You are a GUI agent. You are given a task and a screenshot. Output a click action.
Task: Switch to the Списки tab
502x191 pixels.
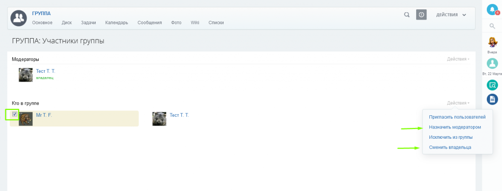coord(216,22)
